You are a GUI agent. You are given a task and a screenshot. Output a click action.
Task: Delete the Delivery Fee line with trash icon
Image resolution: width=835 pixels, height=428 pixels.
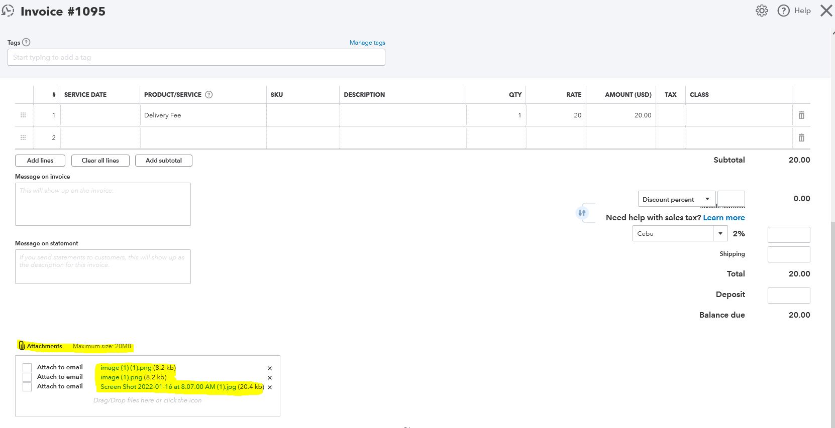pyautogui.click(x=801, y=115)
